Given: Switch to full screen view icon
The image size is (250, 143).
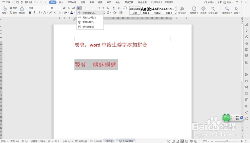Looking at the screenshot, I should (x=169, y=141).
